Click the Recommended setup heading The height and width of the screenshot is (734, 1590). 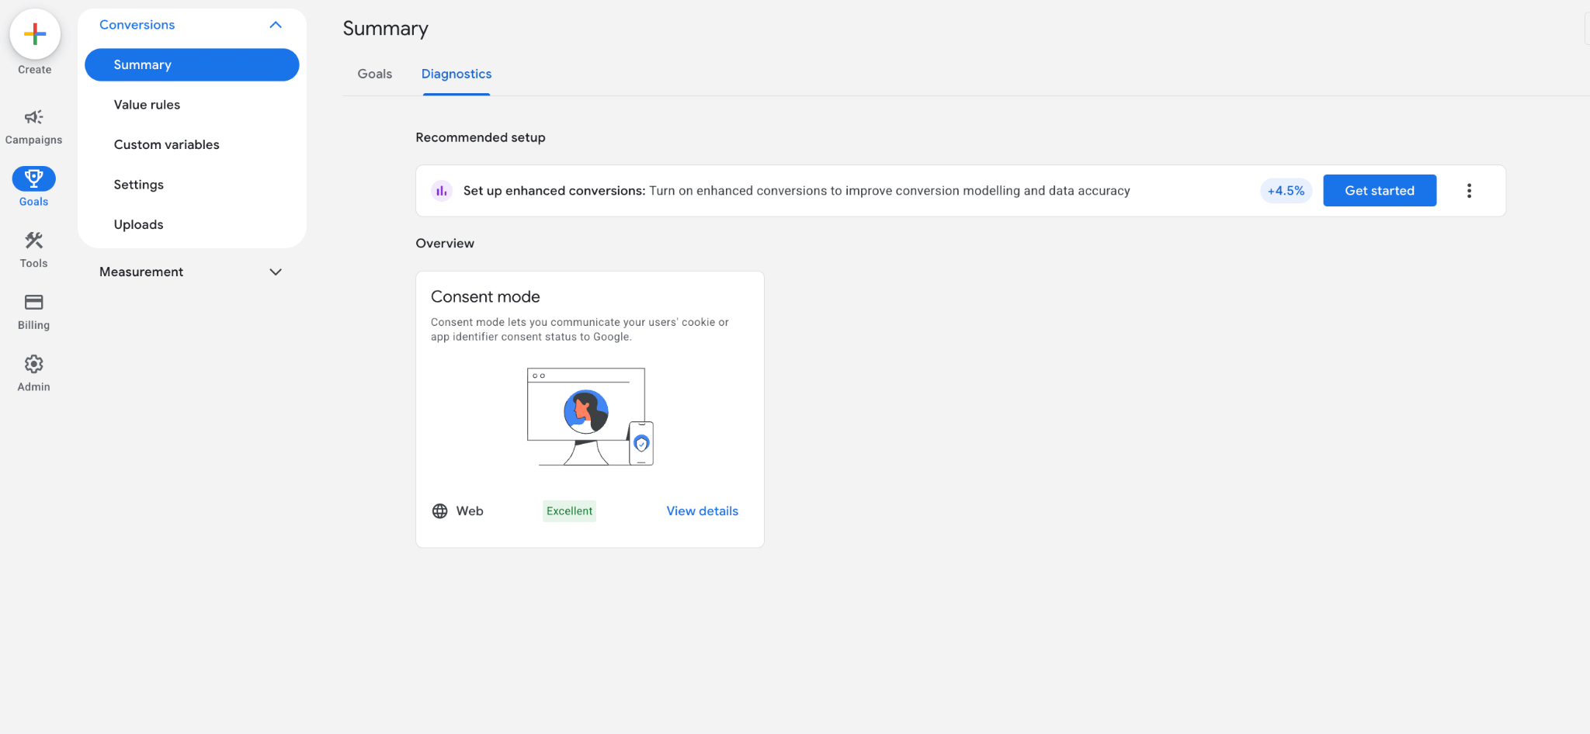(x=481, y=137)
